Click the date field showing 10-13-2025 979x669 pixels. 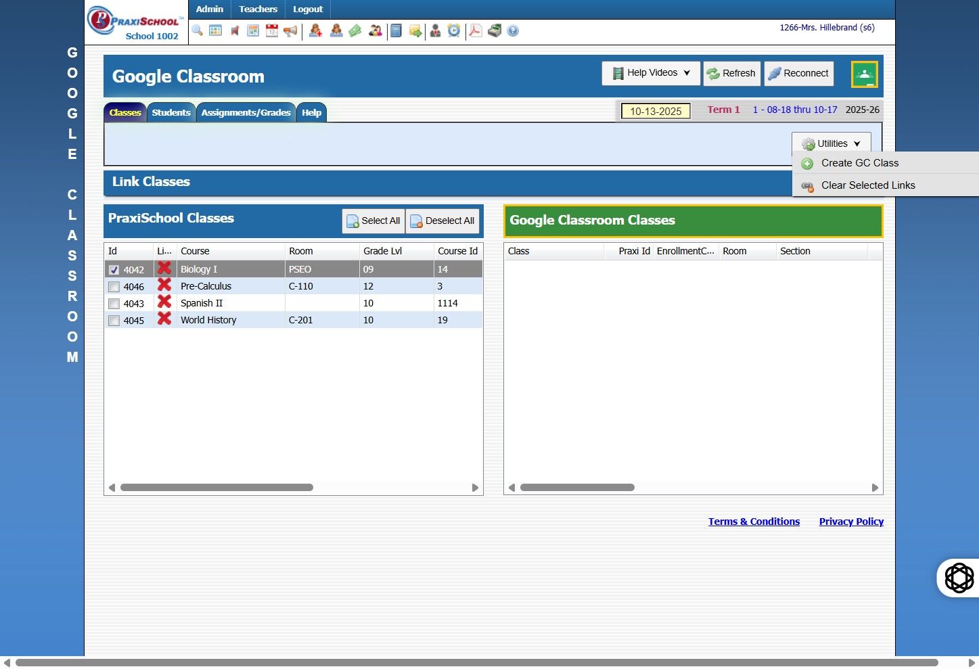[656, 111]
